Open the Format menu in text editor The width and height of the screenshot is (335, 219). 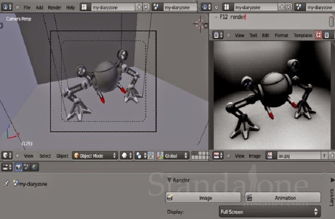click(281, 35)
